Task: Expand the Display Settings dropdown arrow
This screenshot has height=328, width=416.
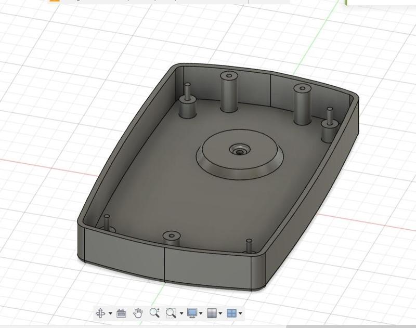Action: click(x=201, y=313)
